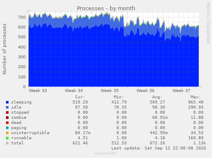
Task: Click the 'Avg:' column header
Action: click(157, 97)
